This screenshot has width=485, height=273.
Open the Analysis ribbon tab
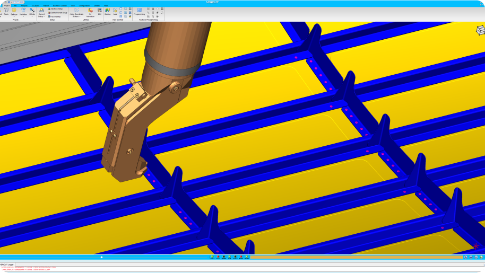point(24,5)
